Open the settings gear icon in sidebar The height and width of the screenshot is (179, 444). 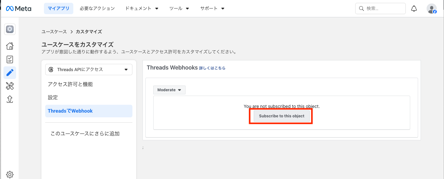coord(10,174)
